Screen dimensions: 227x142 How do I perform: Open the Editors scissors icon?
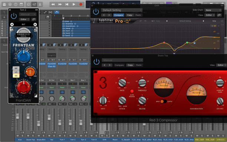pyautogui.click(x=40, y=4)
